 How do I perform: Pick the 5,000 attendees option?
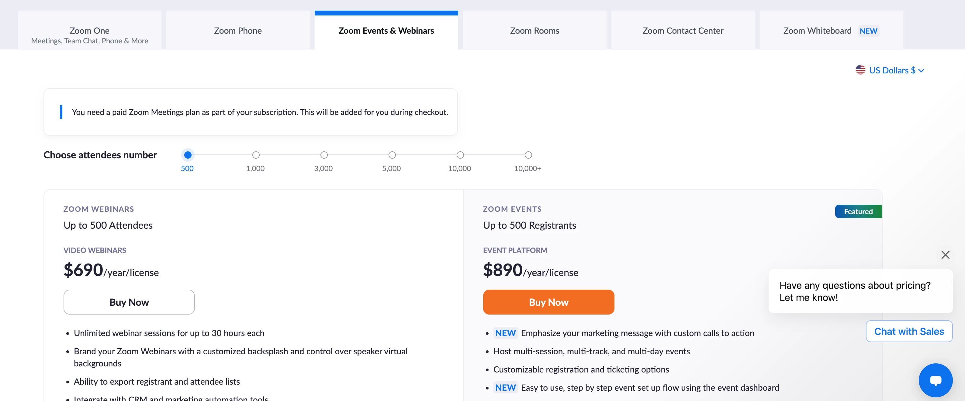coord(392,155)
